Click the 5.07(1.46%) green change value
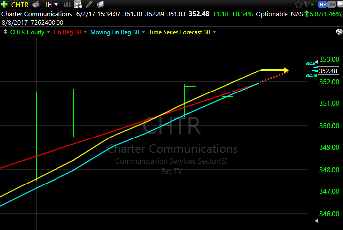 pyautogui.click(x=326, y=14)
